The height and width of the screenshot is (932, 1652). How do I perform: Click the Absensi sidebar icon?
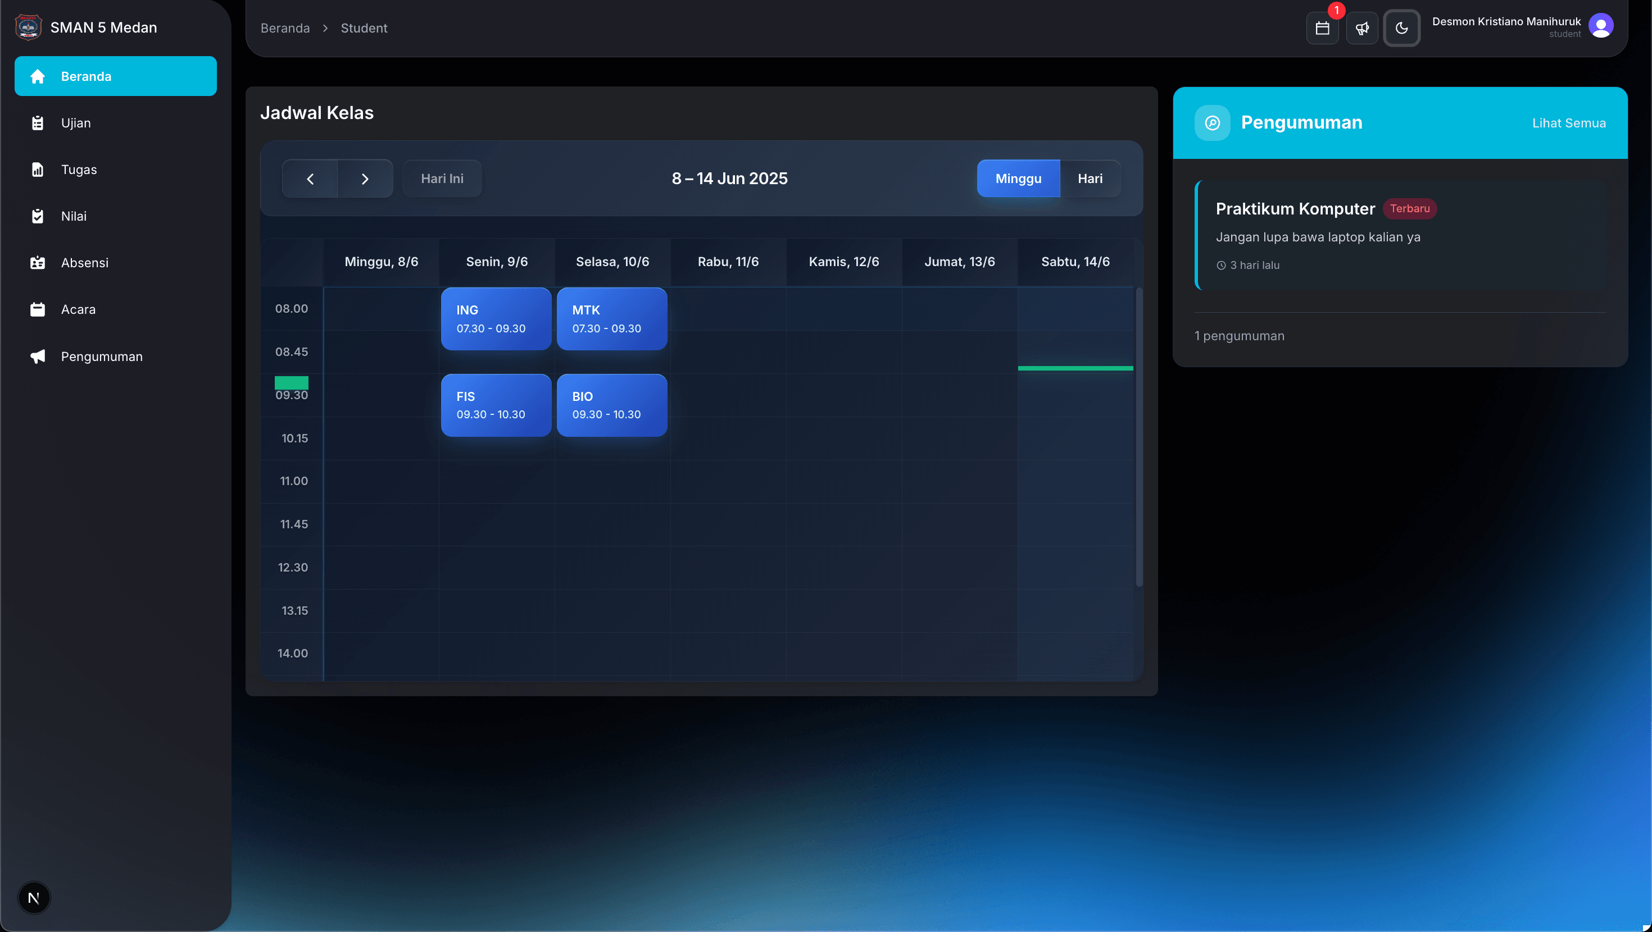[x=38, y=263]
